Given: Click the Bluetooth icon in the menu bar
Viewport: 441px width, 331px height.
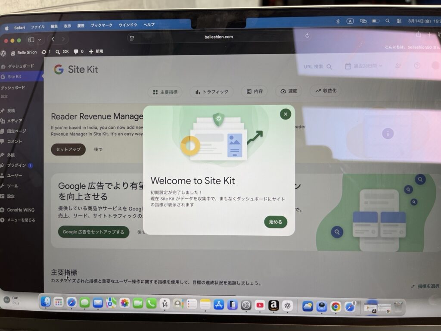Looking at the screenshot, I should coord(338,22).
